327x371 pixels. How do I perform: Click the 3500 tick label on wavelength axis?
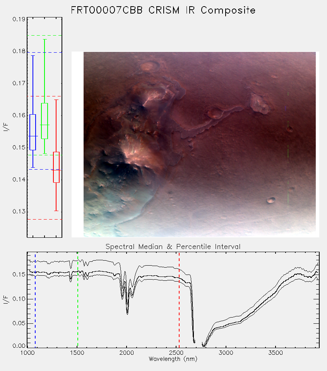click(276, 353)
